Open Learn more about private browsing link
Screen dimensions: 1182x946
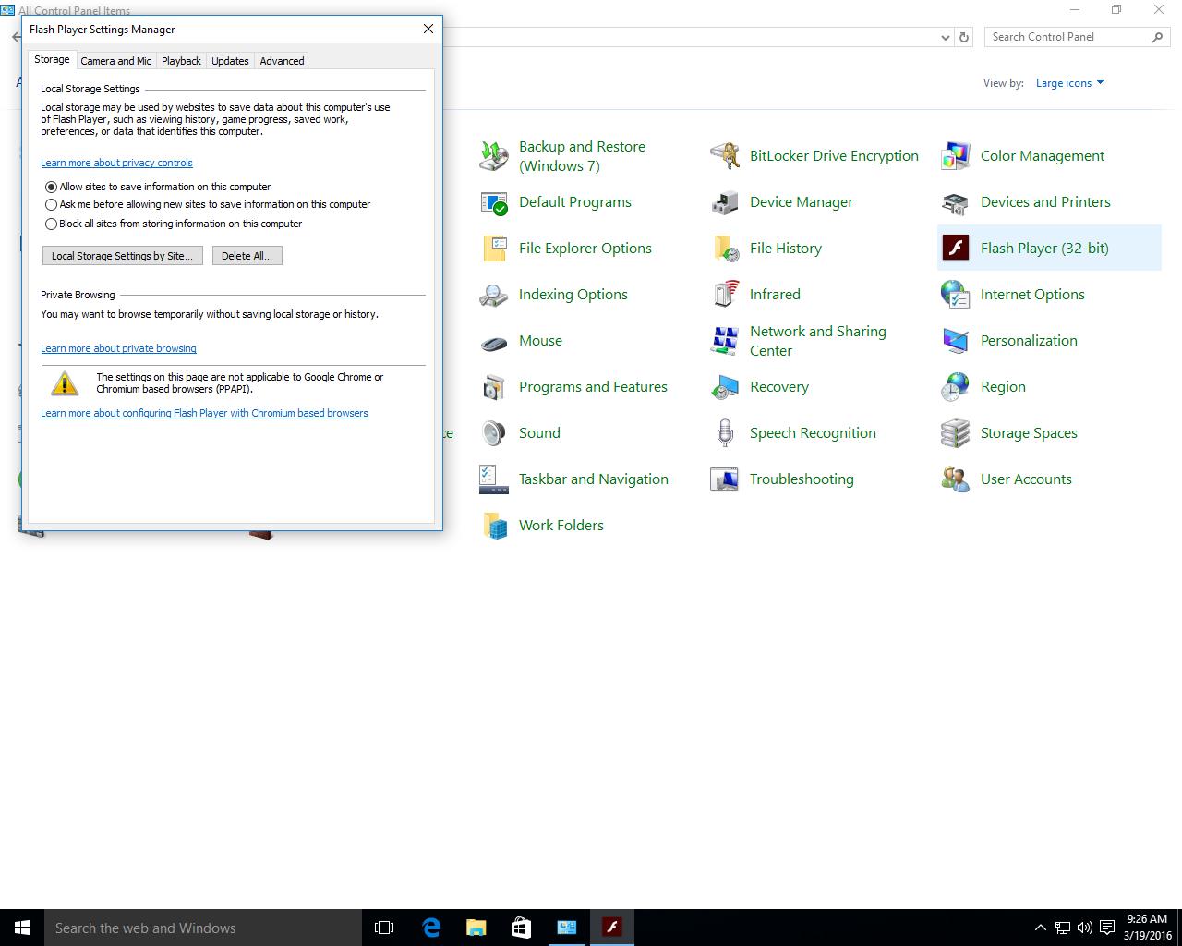click(x=118, y=348)
